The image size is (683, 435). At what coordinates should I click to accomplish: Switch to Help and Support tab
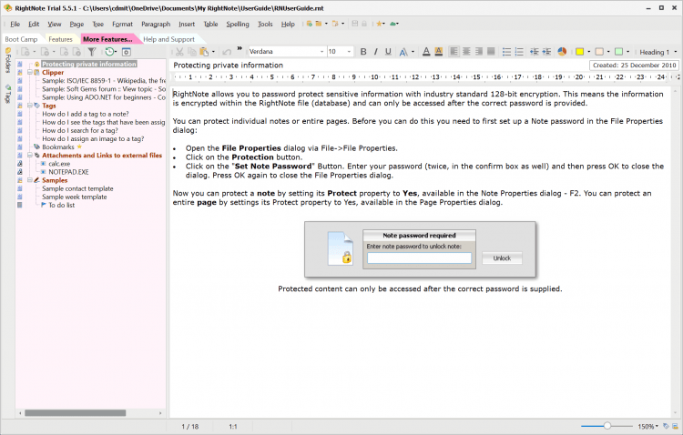[x=168, y=39]
